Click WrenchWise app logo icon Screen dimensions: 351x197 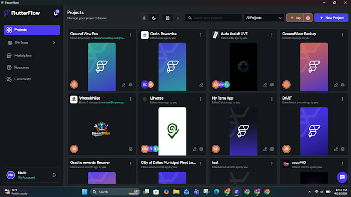[74, 100]
